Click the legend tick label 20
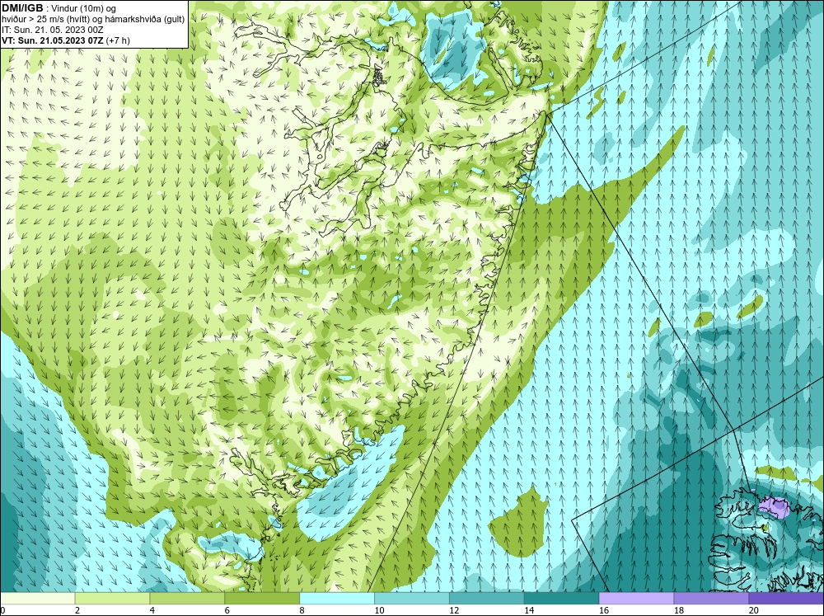 pyautogui.click(x=754, y=610)
